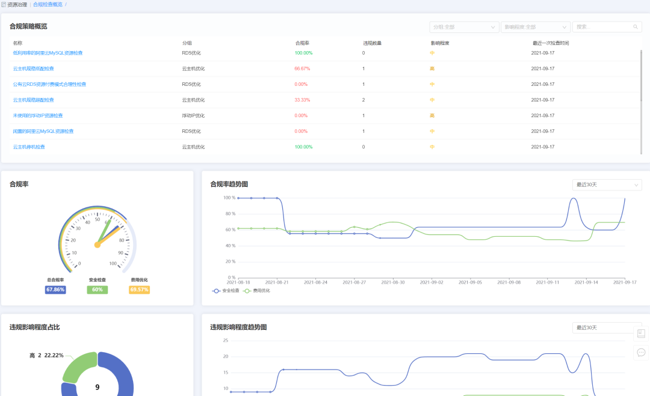The width and height of the screenshot is (650, 396).
Task: Open 闲置的阿里云MySQL资源检查 policy
Action: click(43, 131)
